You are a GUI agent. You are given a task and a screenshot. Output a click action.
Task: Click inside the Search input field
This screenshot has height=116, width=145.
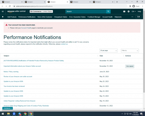click(x=86, y=12)
